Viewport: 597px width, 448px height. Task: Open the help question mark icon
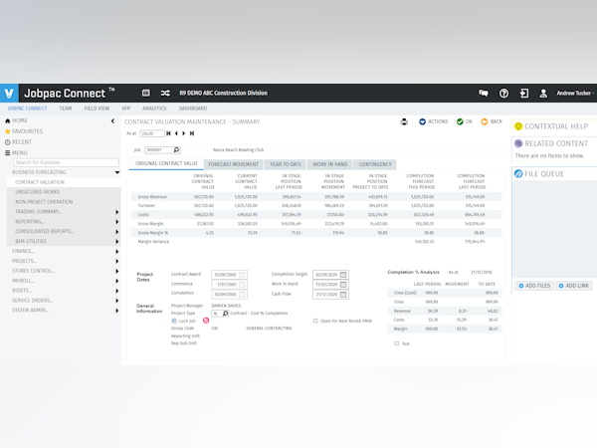point(503,94)
